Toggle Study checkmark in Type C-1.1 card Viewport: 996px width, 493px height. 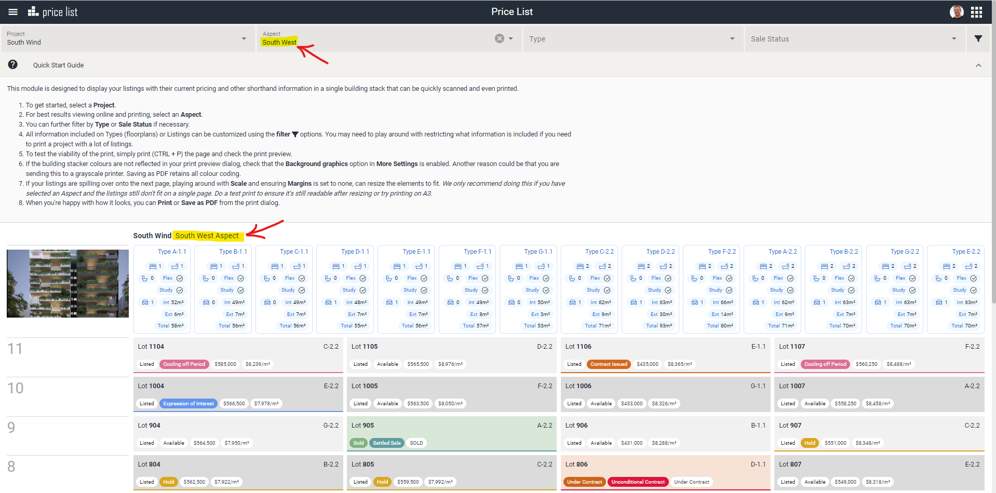tap(302, 291)
